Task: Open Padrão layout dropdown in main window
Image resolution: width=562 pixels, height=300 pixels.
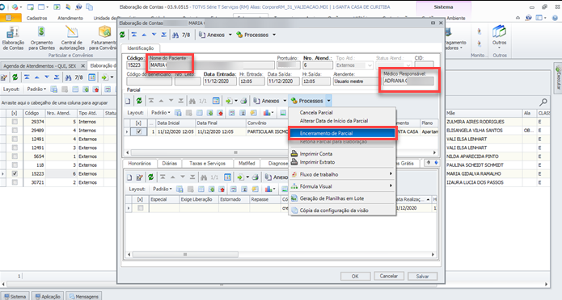Action: point(36,89)
